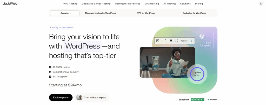The width and height of the screenshot is (266, 105).
Task: Open Hosting for WordPress nav menu
Action: pos(127,4)
